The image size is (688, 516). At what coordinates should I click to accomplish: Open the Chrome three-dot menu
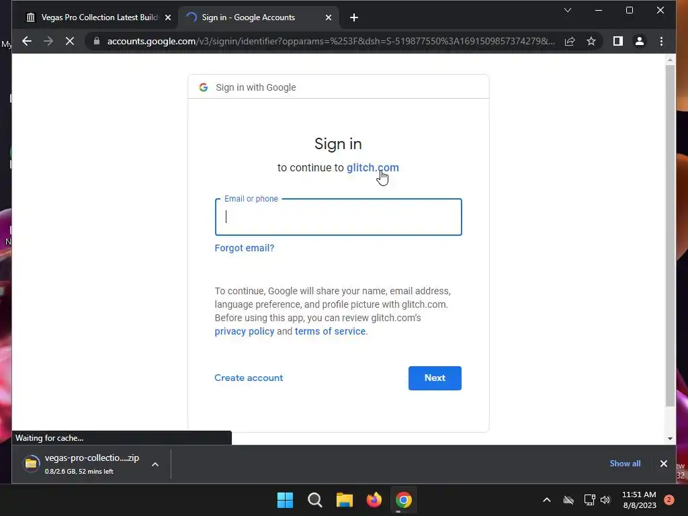[661, 41]
